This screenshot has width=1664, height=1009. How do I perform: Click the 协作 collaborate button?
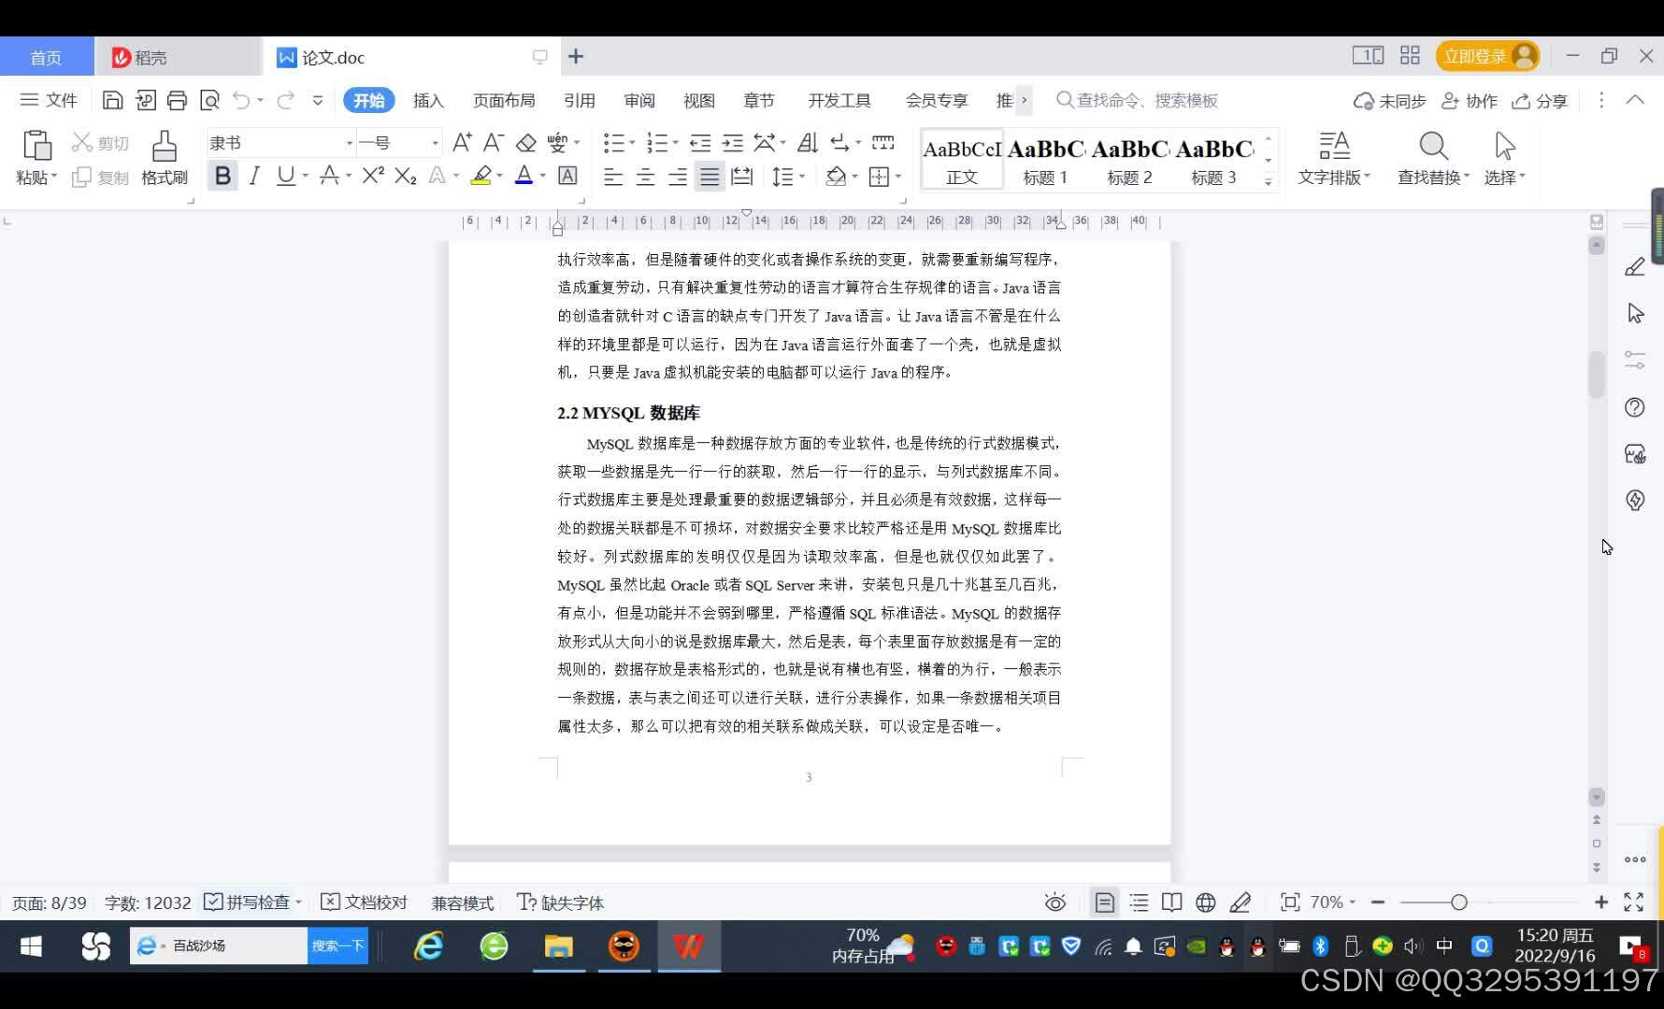click(1470, 101)
